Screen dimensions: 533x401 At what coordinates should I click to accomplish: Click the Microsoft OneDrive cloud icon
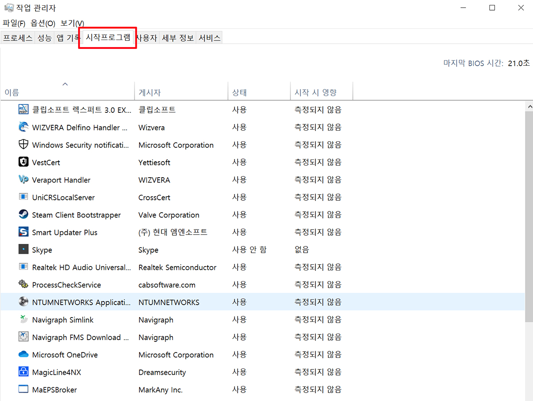pyautogui.click(x=23, y=355)
